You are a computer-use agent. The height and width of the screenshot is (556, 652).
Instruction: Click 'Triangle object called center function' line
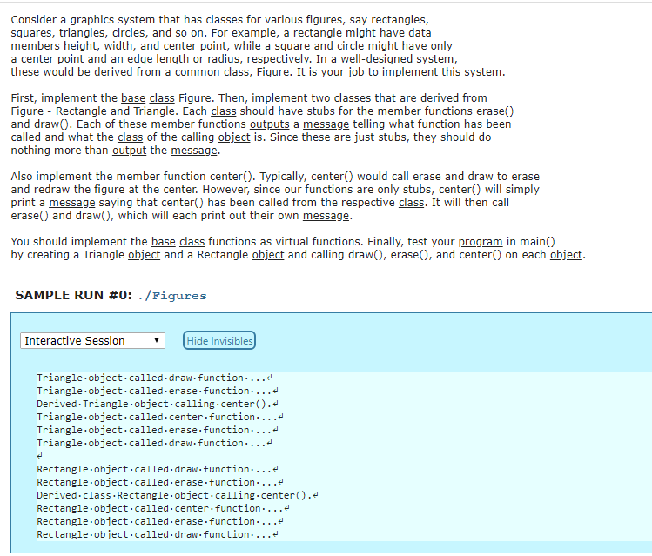pyautogui.click(x=159, y=417)
